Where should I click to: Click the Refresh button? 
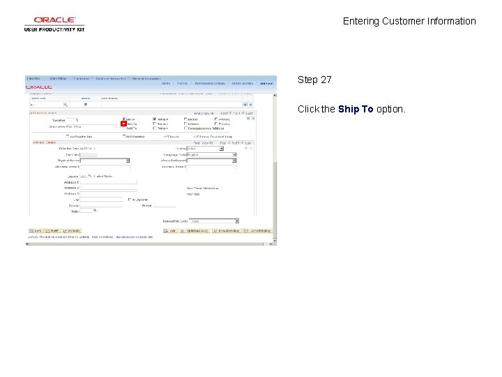[x=72, y=231]
